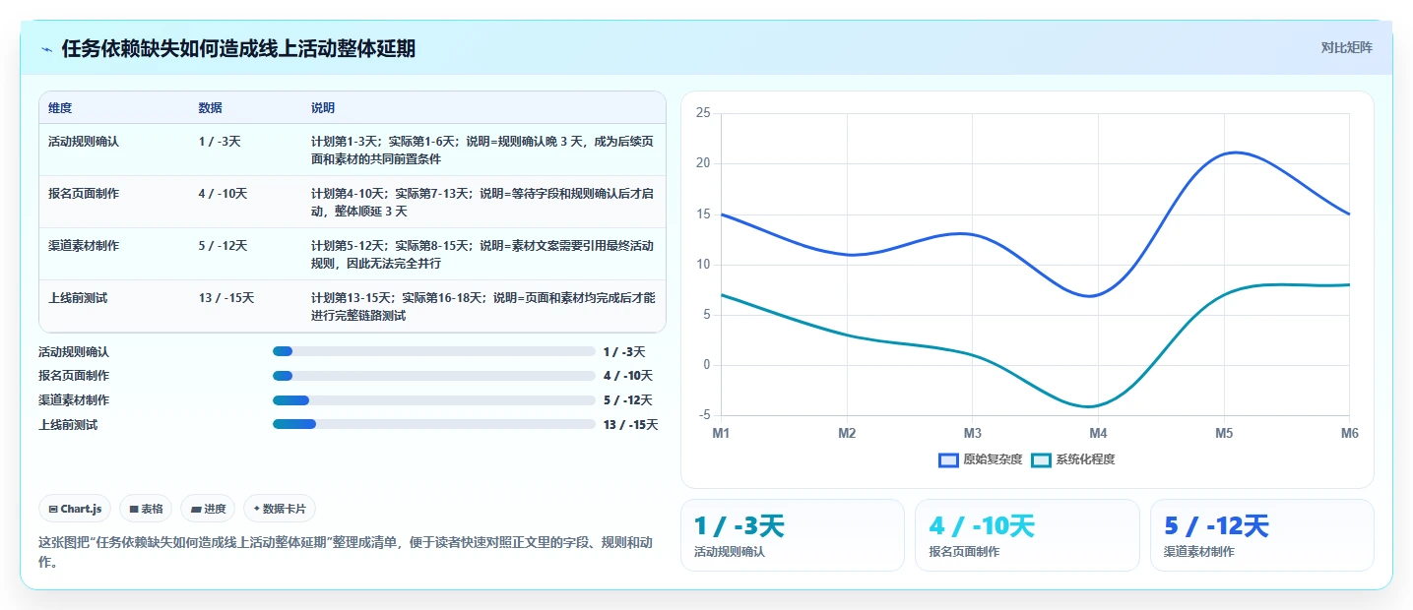Click the 数据 column header
The height and width of the screenshot is (610, 1413).
point(210,107)
